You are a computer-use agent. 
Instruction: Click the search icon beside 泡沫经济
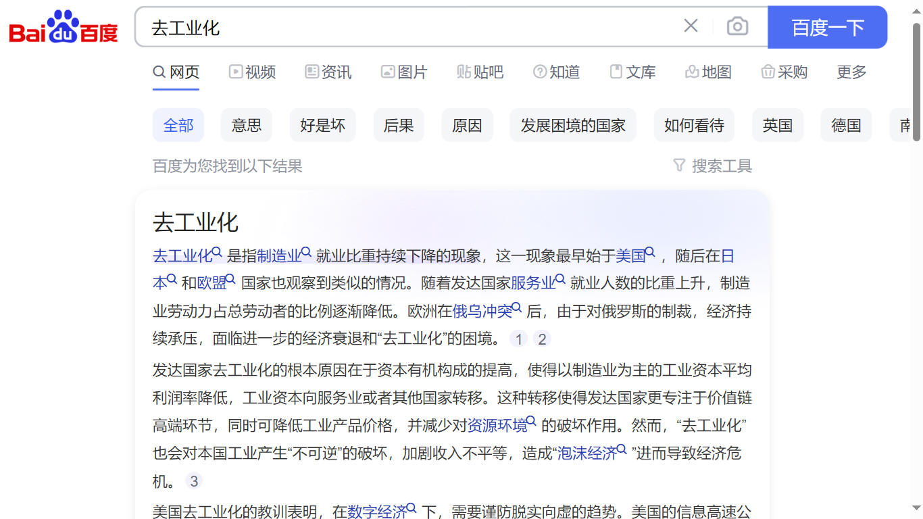[622, 450]
